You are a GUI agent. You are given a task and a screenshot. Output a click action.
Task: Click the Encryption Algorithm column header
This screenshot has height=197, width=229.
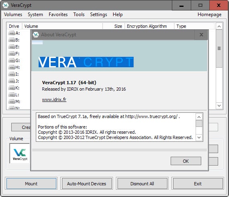point(149,26)
